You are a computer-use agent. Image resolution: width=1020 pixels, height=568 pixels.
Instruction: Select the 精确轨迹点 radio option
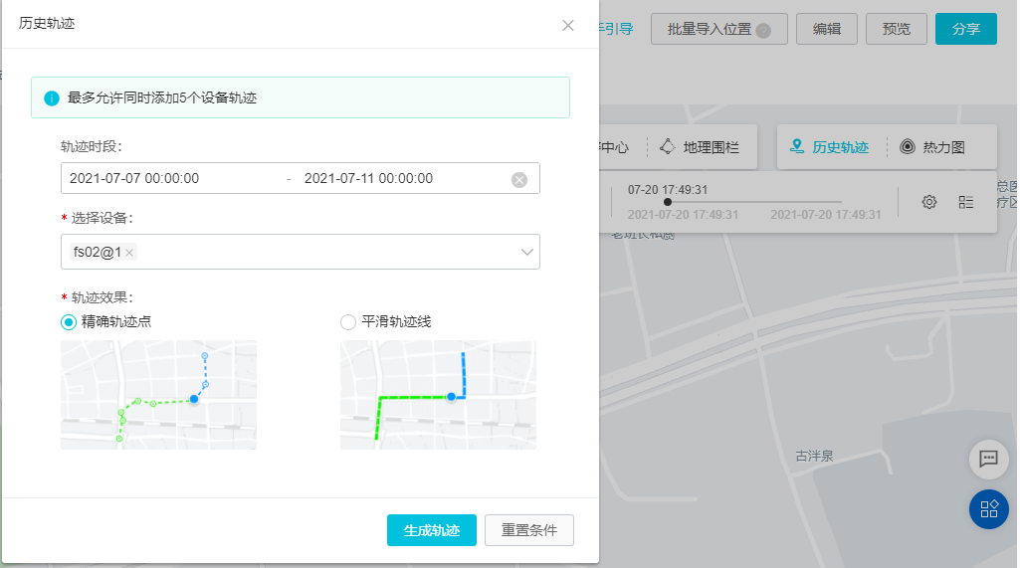(x=69, y=321)
